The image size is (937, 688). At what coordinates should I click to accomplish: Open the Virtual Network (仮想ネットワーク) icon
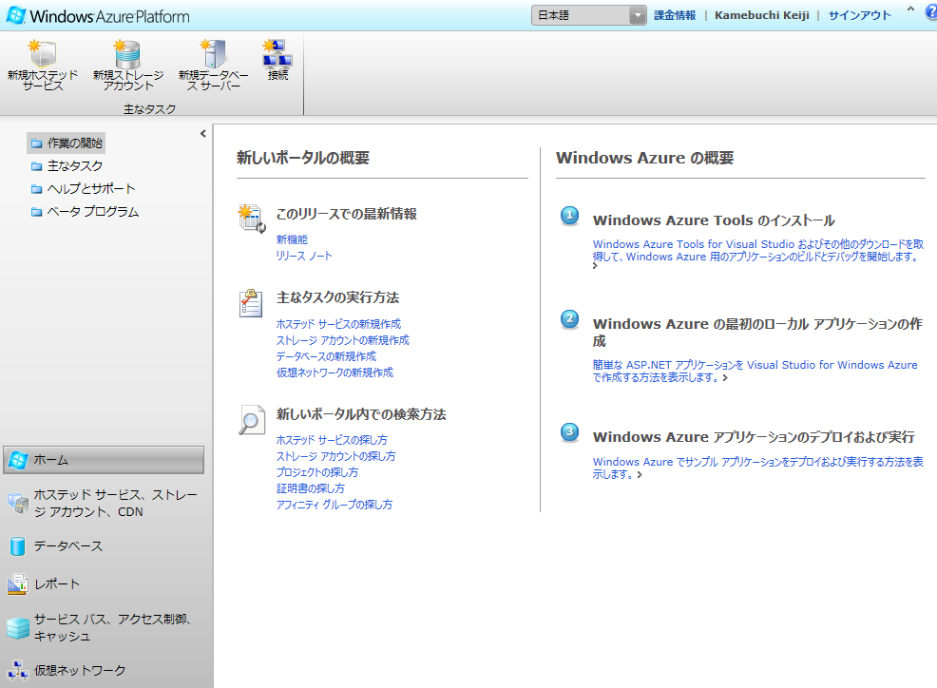click(x=17, y=670)
